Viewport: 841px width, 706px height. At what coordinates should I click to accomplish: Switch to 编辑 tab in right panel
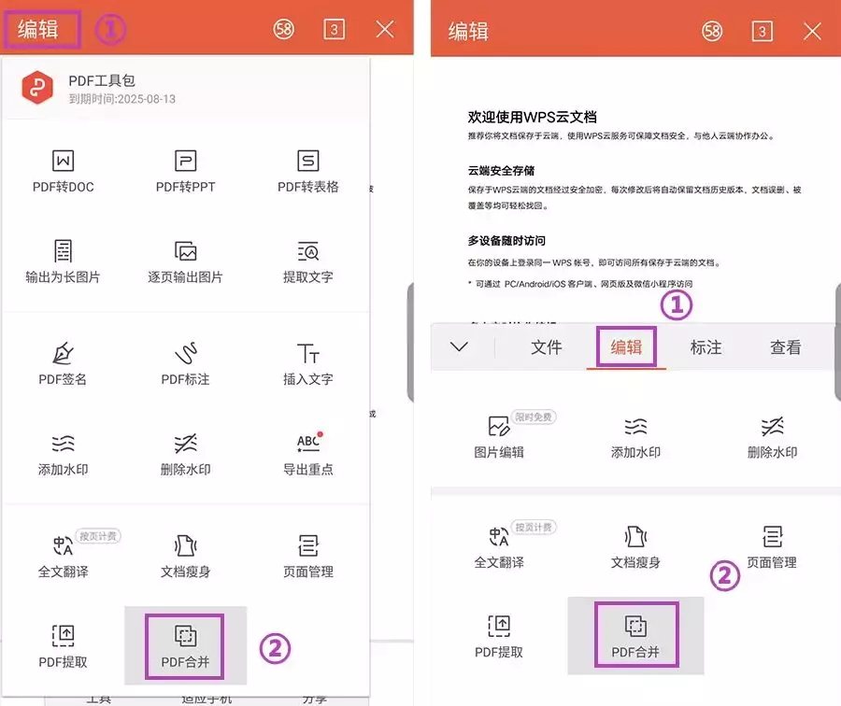pyautogui.click(x=626, y=347)
